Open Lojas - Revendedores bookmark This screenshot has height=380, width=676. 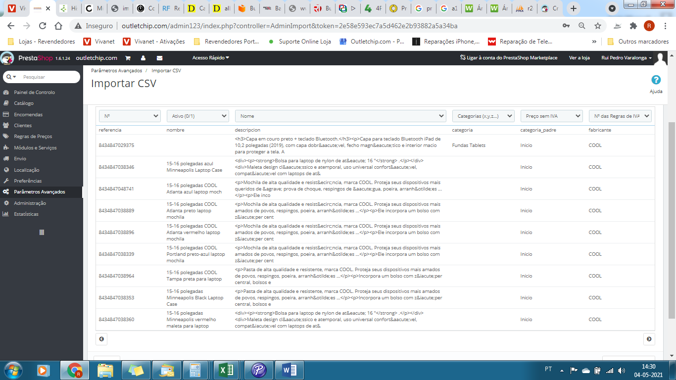coord(42,42)
